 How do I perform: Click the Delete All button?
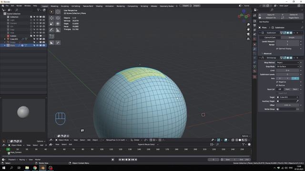click(x=292, y=15)
